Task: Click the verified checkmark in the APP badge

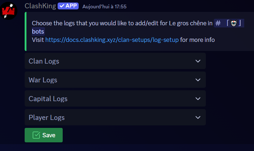Action: coord(61,6)
